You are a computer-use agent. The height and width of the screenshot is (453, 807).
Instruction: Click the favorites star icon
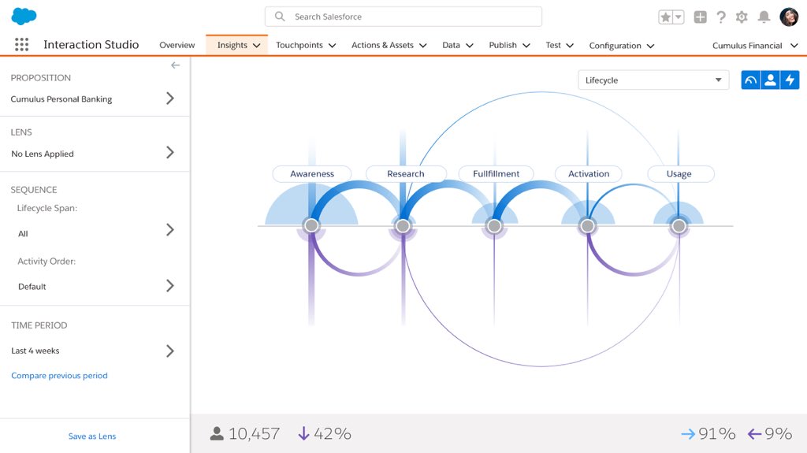tap(665, 17)
